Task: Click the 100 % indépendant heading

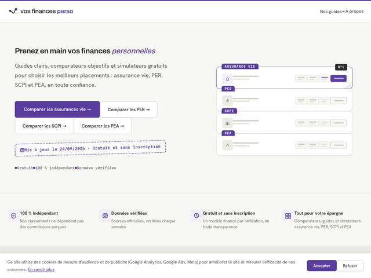Action: [39, 213]
